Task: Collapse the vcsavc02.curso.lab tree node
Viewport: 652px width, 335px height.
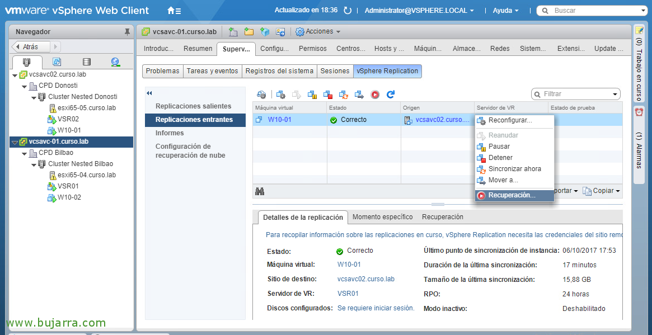Action: (x=15, y=75)
